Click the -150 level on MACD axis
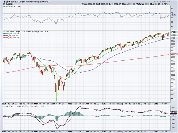Image resolution: width=178 pixels, height=133 pixels. tap(173, 127)
